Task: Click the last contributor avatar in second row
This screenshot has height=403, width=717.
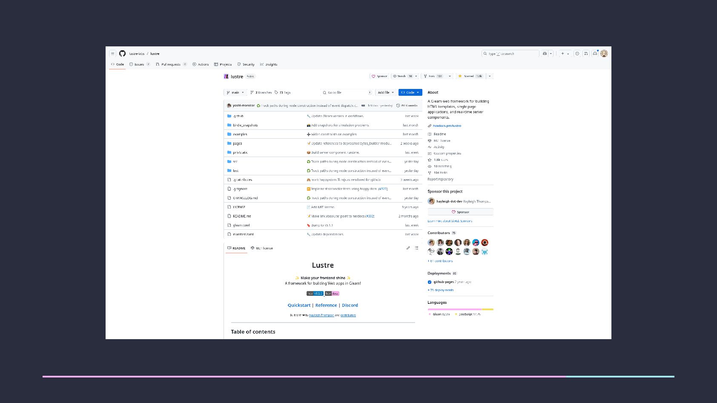Action: 485,252
